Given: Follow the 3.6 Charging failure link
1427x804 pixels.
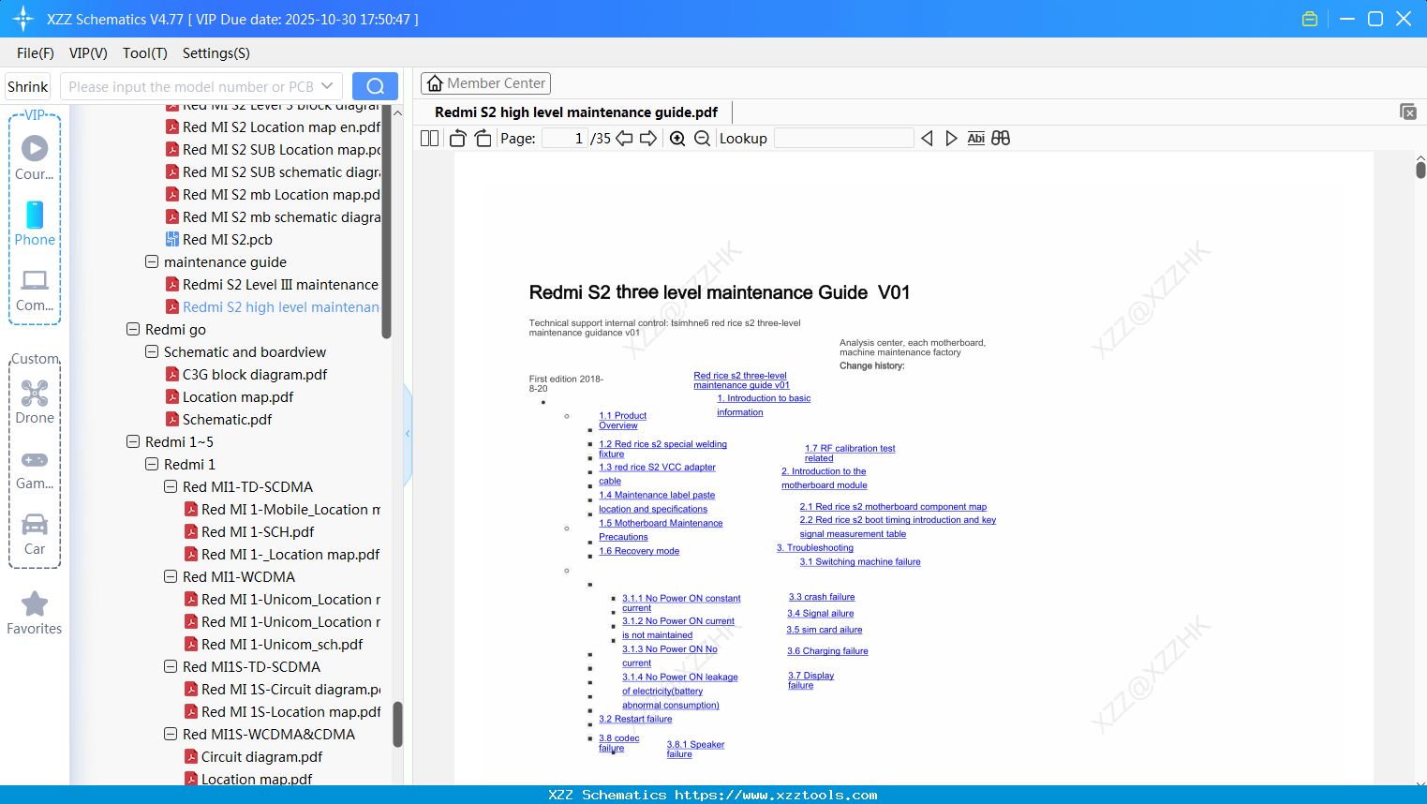Looking at the screenshot, I should click(x=827, y=651).
